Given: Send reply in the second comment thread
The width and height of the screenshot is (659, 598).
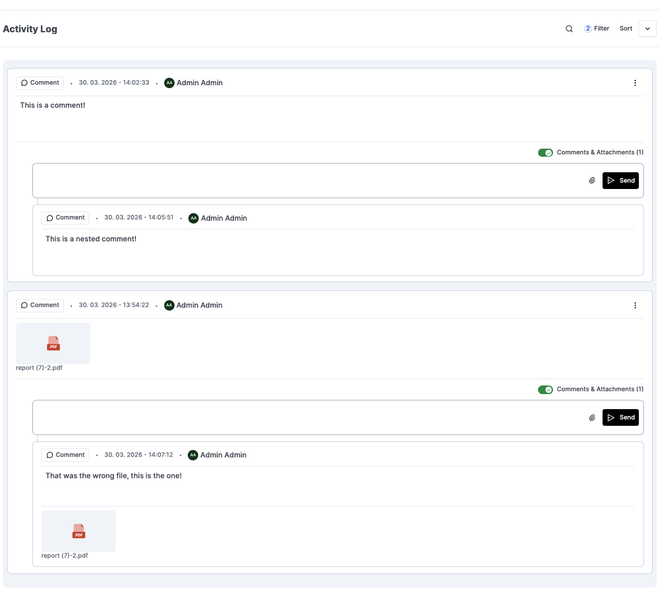Looking at the screenshot, I should click(x=620, y=417).
